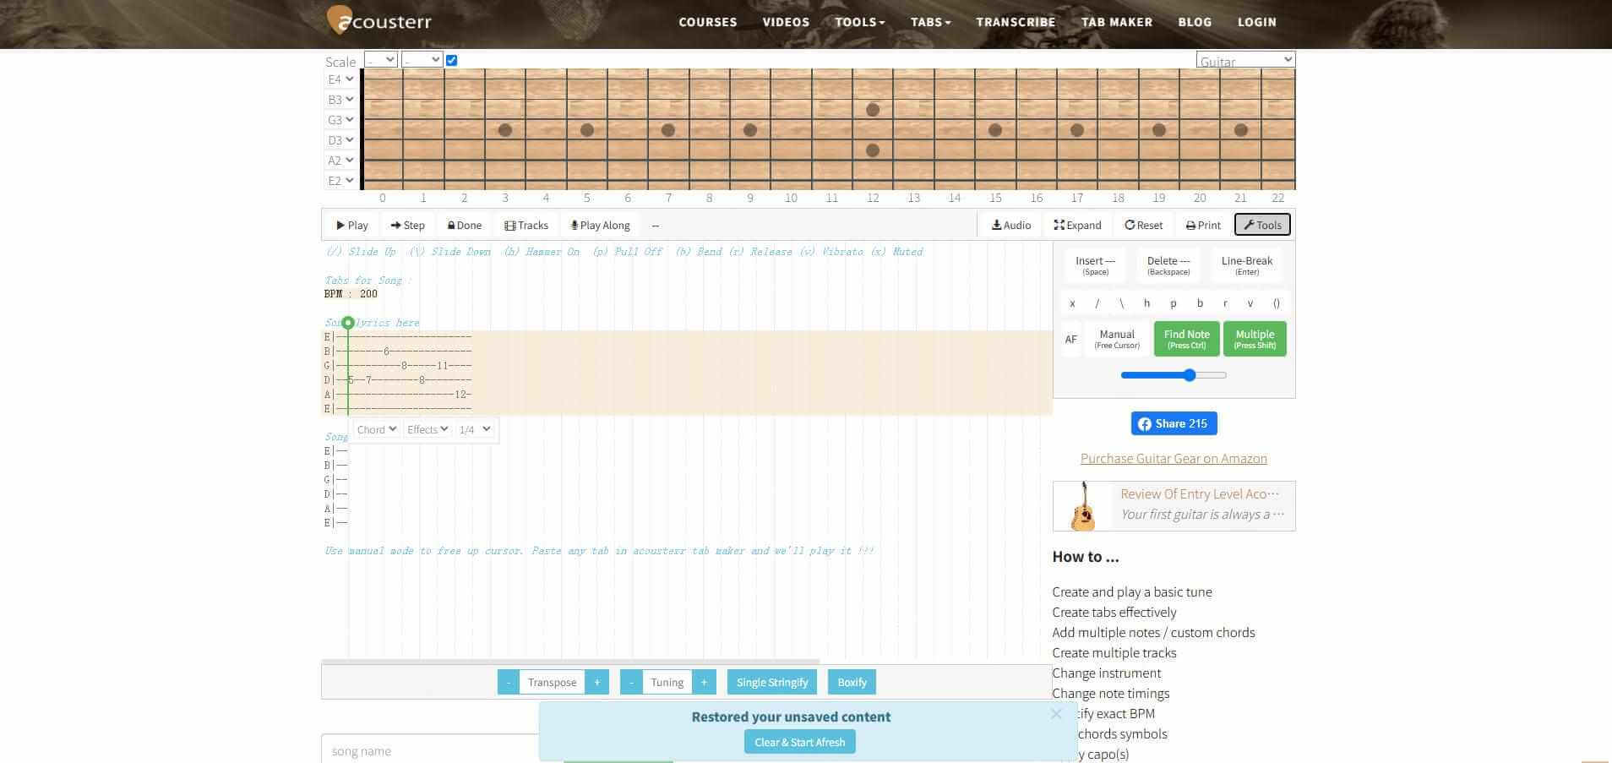
Task: Insert bend symbol b
Action: [x=1199, y=302]
